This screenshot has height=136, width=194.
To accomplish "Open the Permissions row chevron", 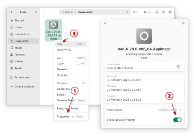I will [x=180, y=110].
